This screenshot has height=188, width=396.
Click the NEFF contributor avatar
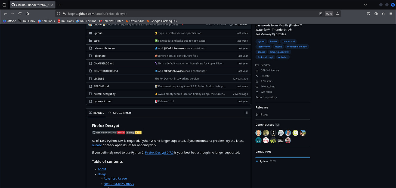pyautogui.click(x=281, y=140)
